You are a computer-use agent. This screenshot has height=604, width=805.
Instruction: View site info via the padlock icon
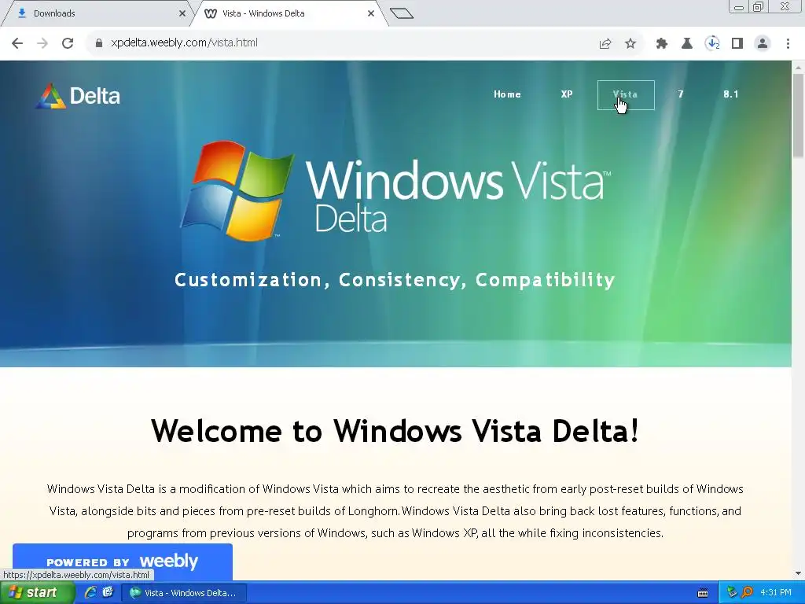[98, 43]
